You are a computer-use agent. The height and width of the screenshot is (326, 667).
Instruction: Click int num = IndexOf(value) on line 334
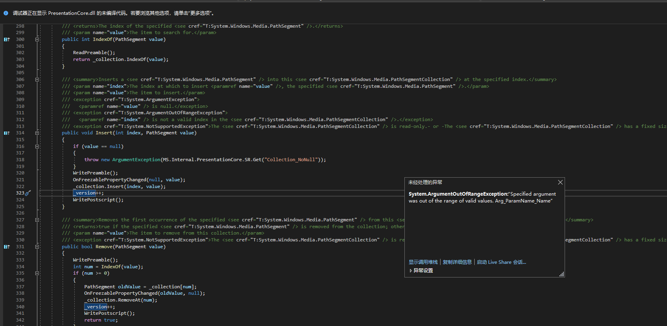coord(108,267)
